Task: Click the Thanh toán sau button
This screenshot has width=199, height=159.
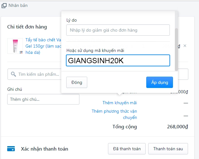Action: pyautogui.click(x=168, y=149)
